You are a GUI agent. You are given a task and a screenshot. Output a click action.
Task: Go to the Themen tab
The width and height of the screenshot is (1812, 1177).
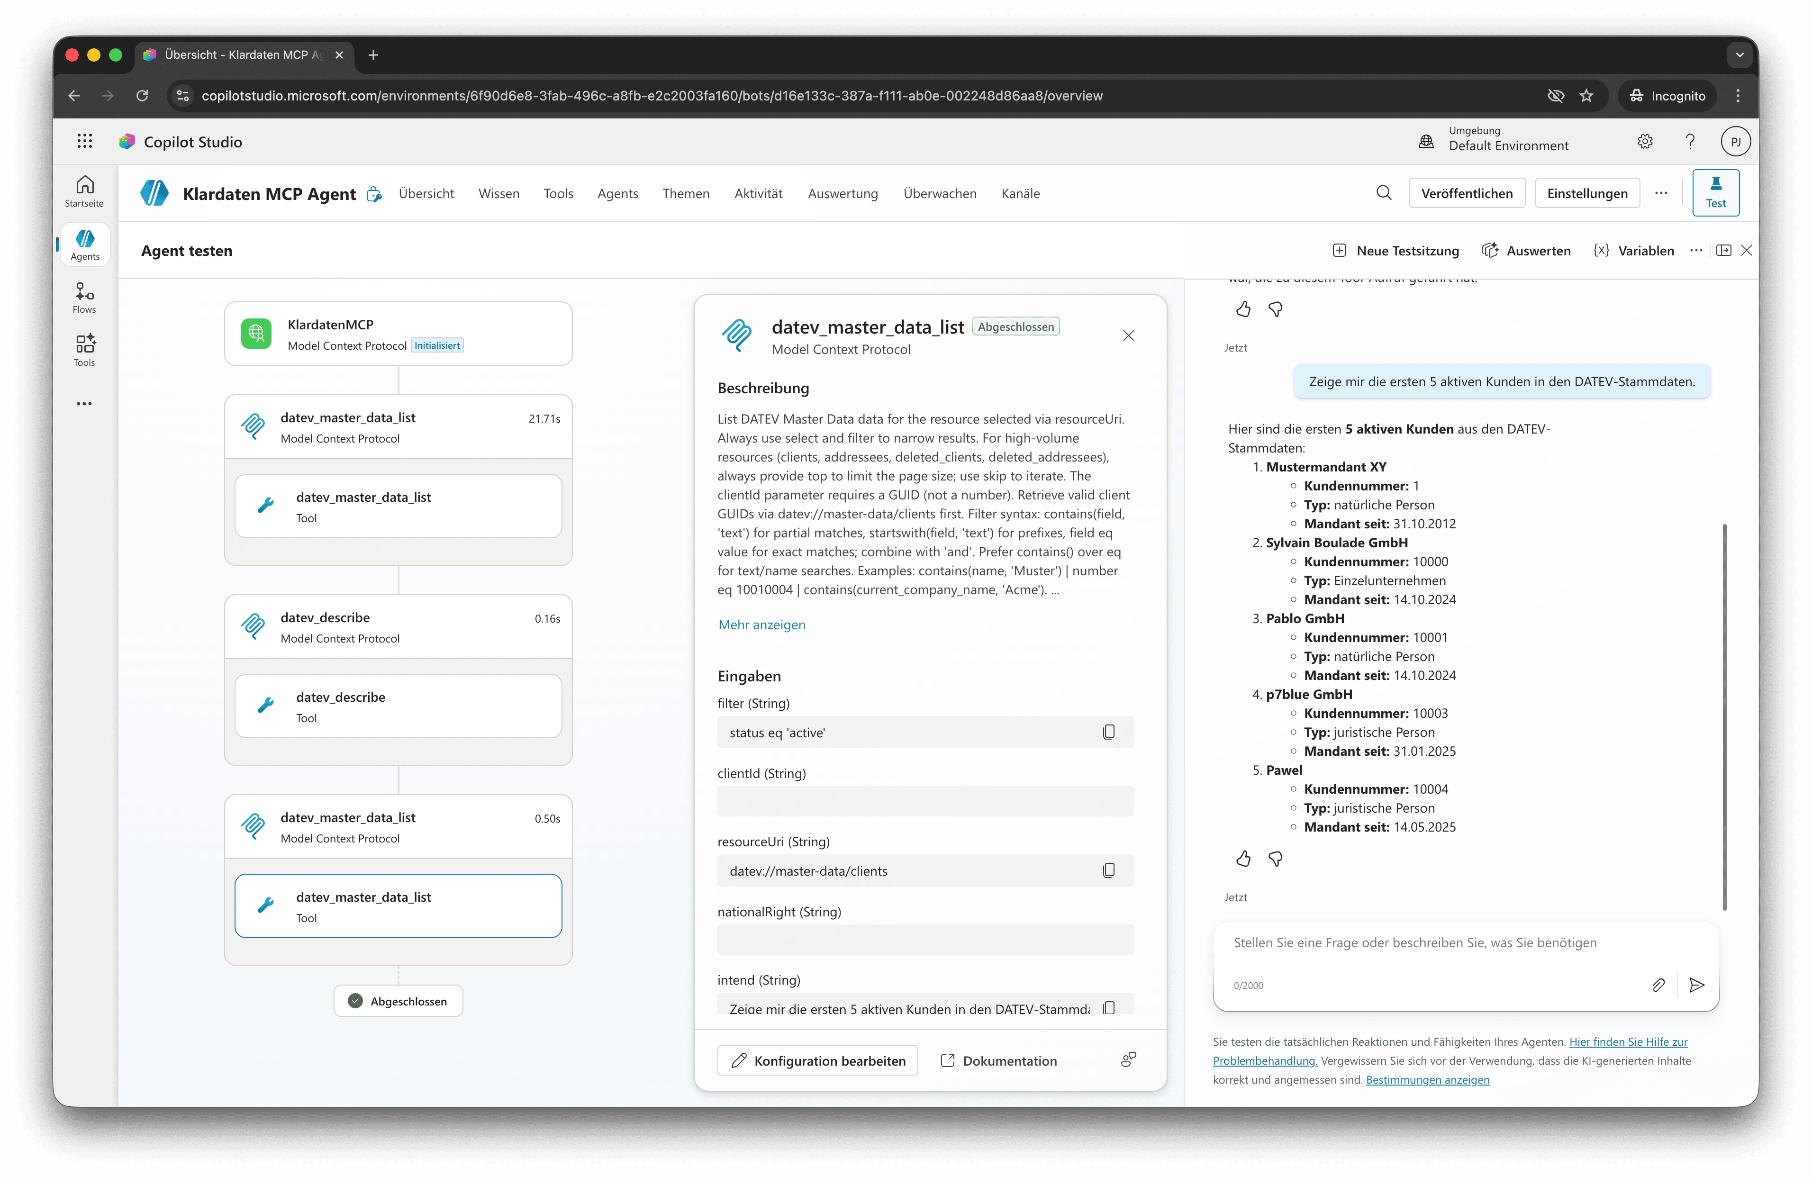pyautogui.click(x=686, y=193)
